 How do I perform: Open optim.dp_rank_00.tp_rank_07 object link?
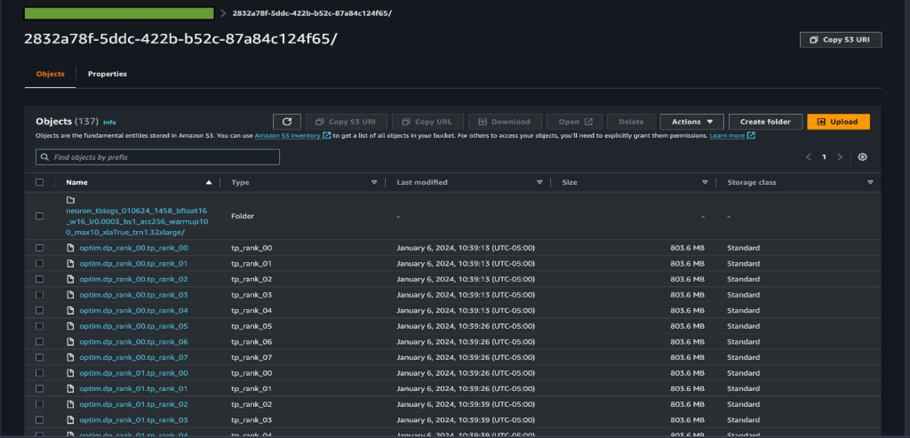[x=133, y=357]
